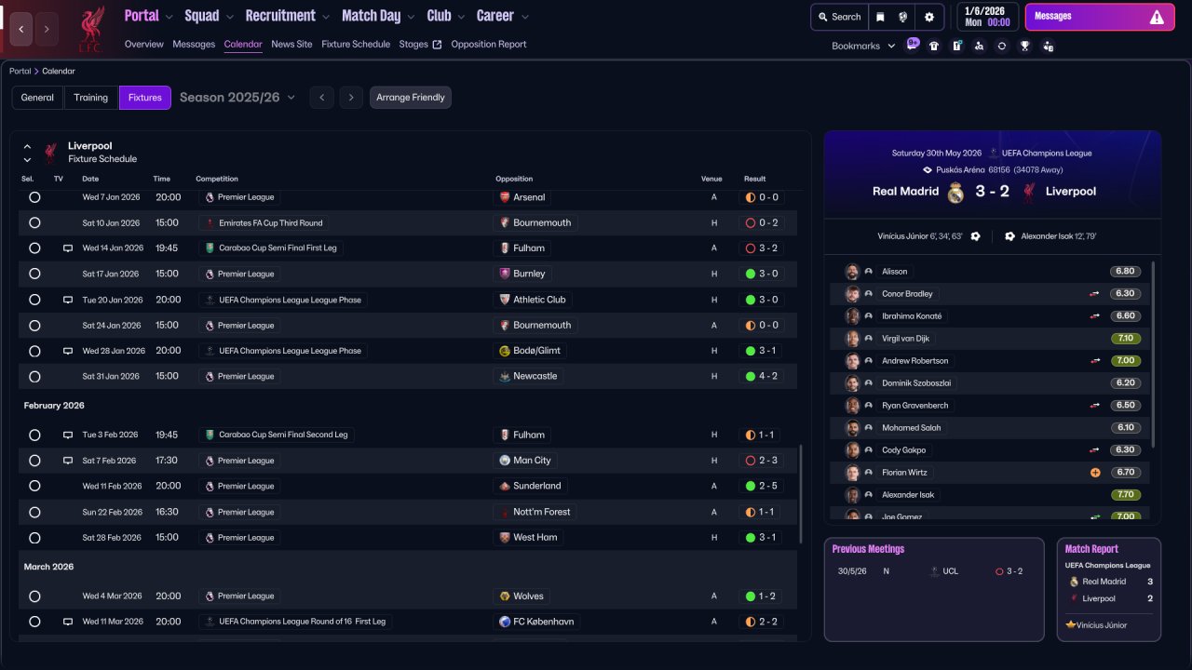
Task: Click the Mohamed Salah player portrait
Action: [x=852, y=428]
